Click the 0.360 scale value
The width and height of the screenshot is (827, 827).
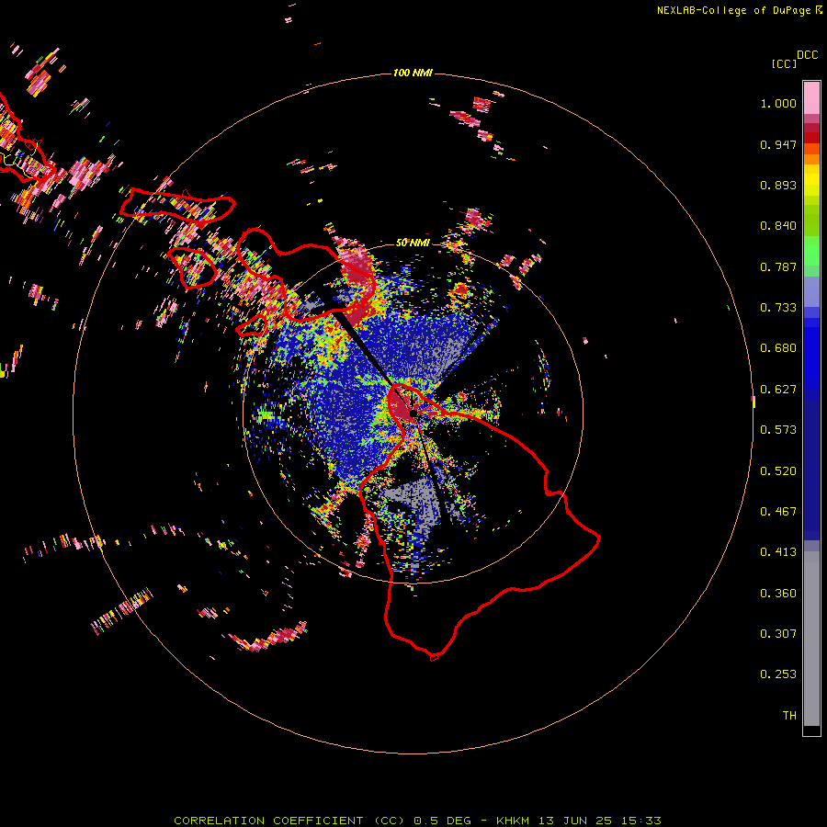click(778, 594)
